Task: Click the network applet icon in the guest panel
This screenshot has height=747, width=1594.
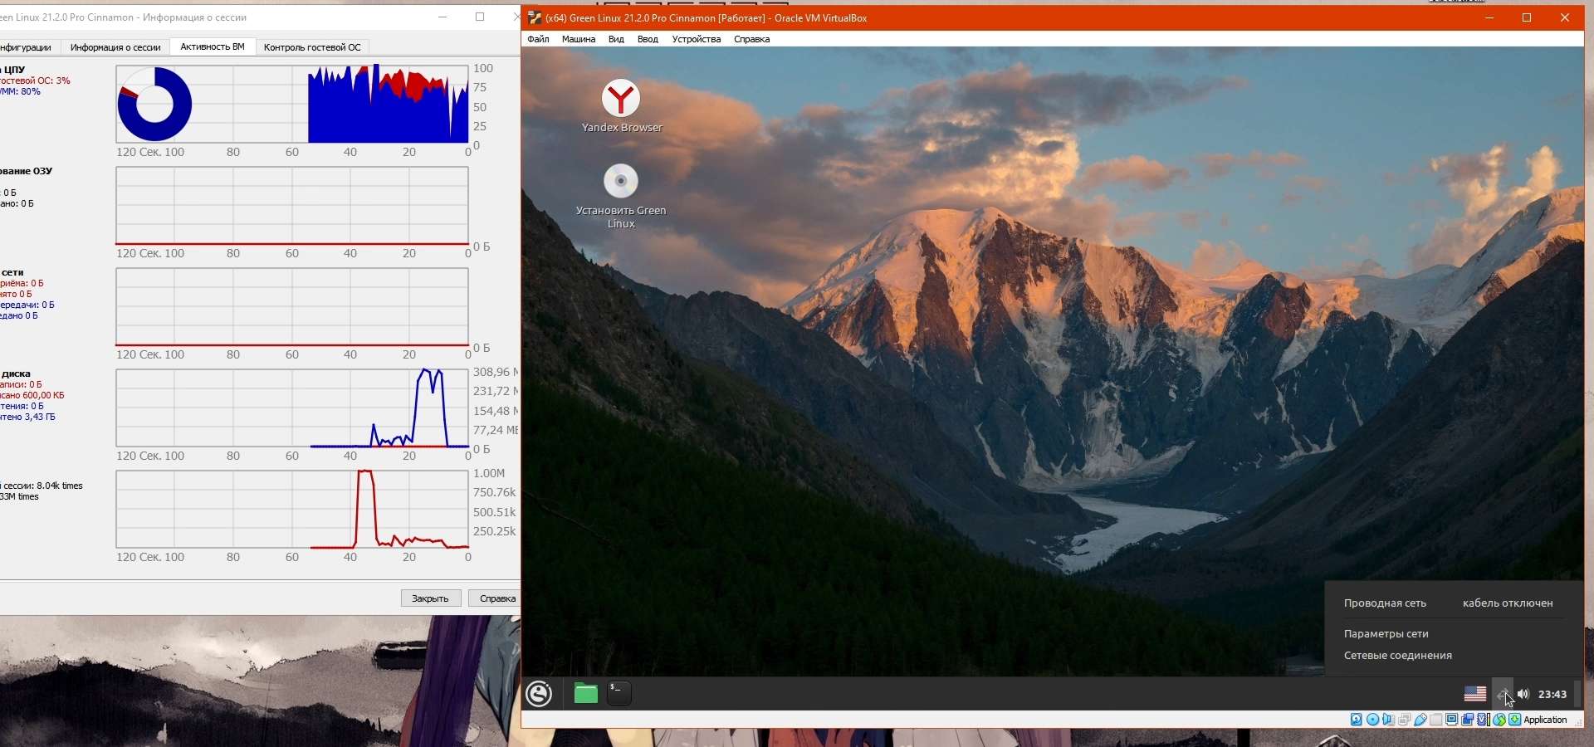Action: point(1503,694)
